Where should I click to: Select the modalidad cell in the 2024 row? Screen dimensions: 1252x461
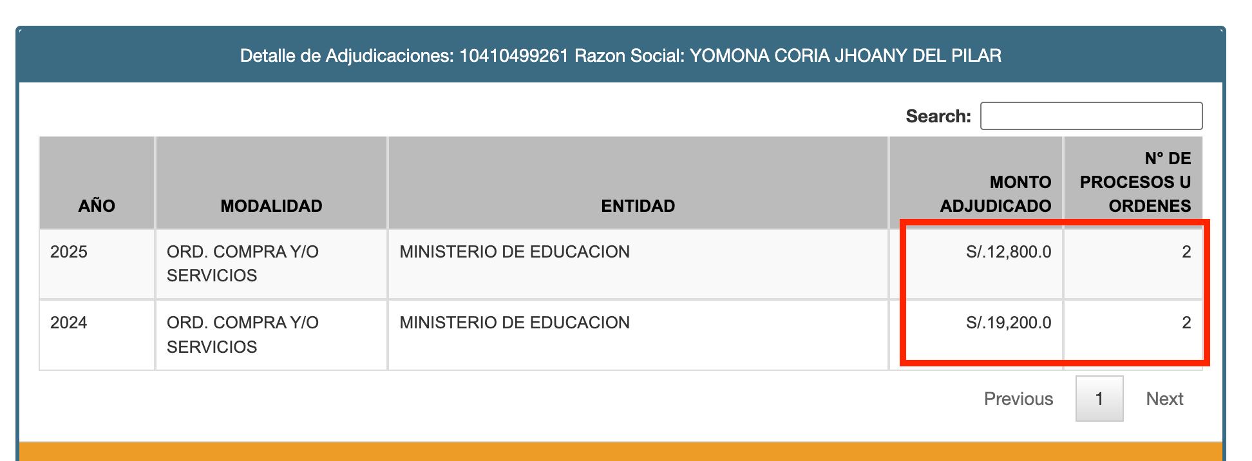(x=243, y=334)
